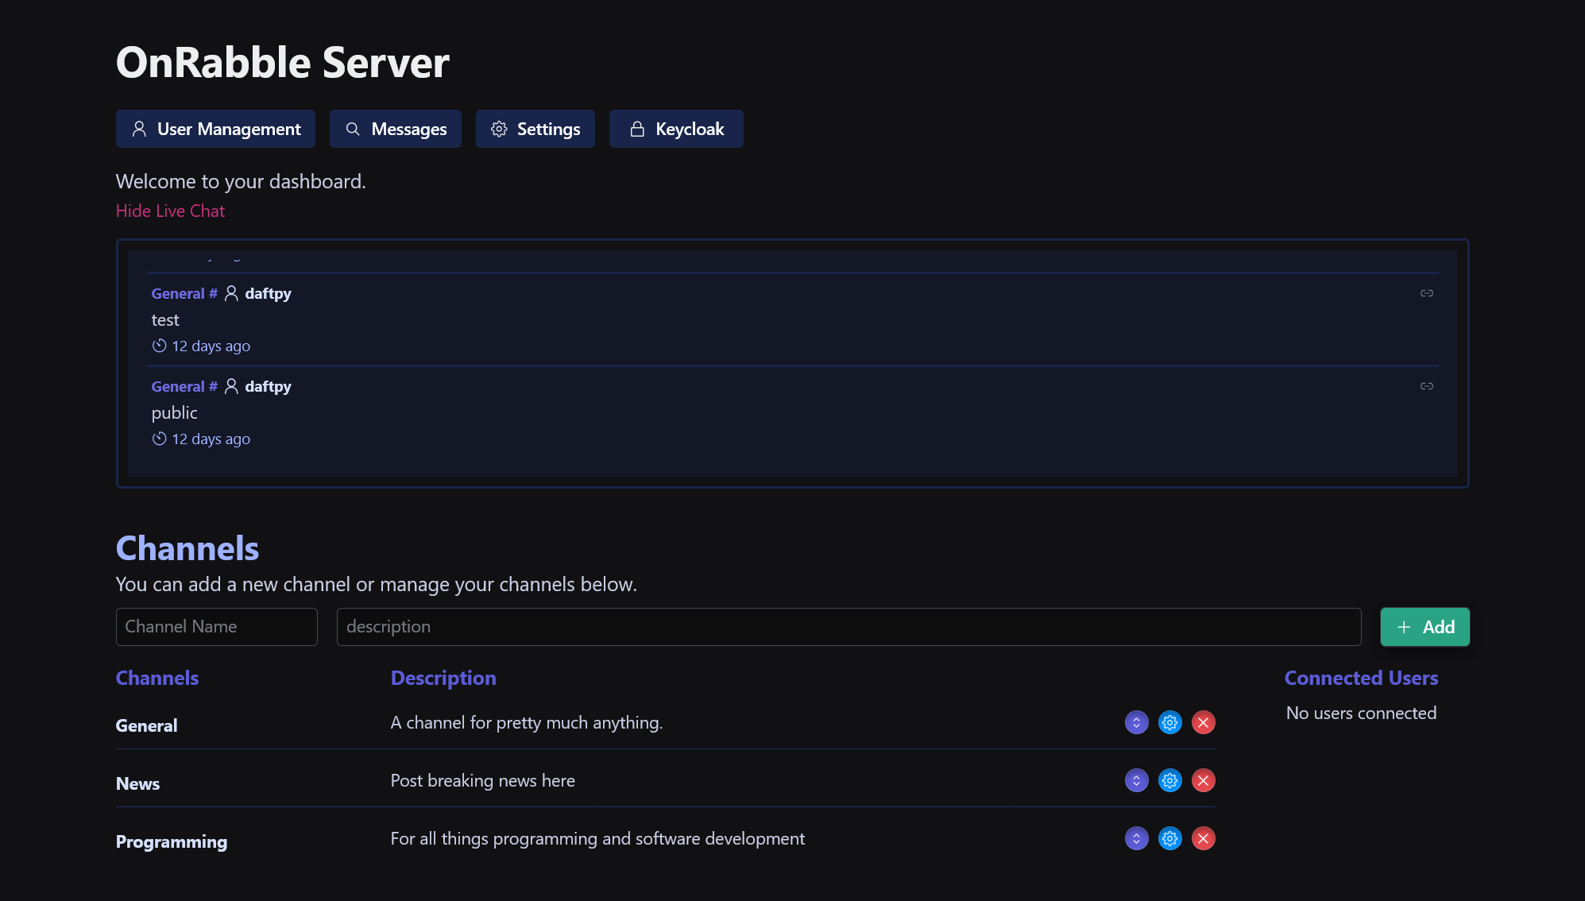This screenshot has width=1585, height=901.
Task: Click daftpy username on 'test' message
Action: point(268,293)
